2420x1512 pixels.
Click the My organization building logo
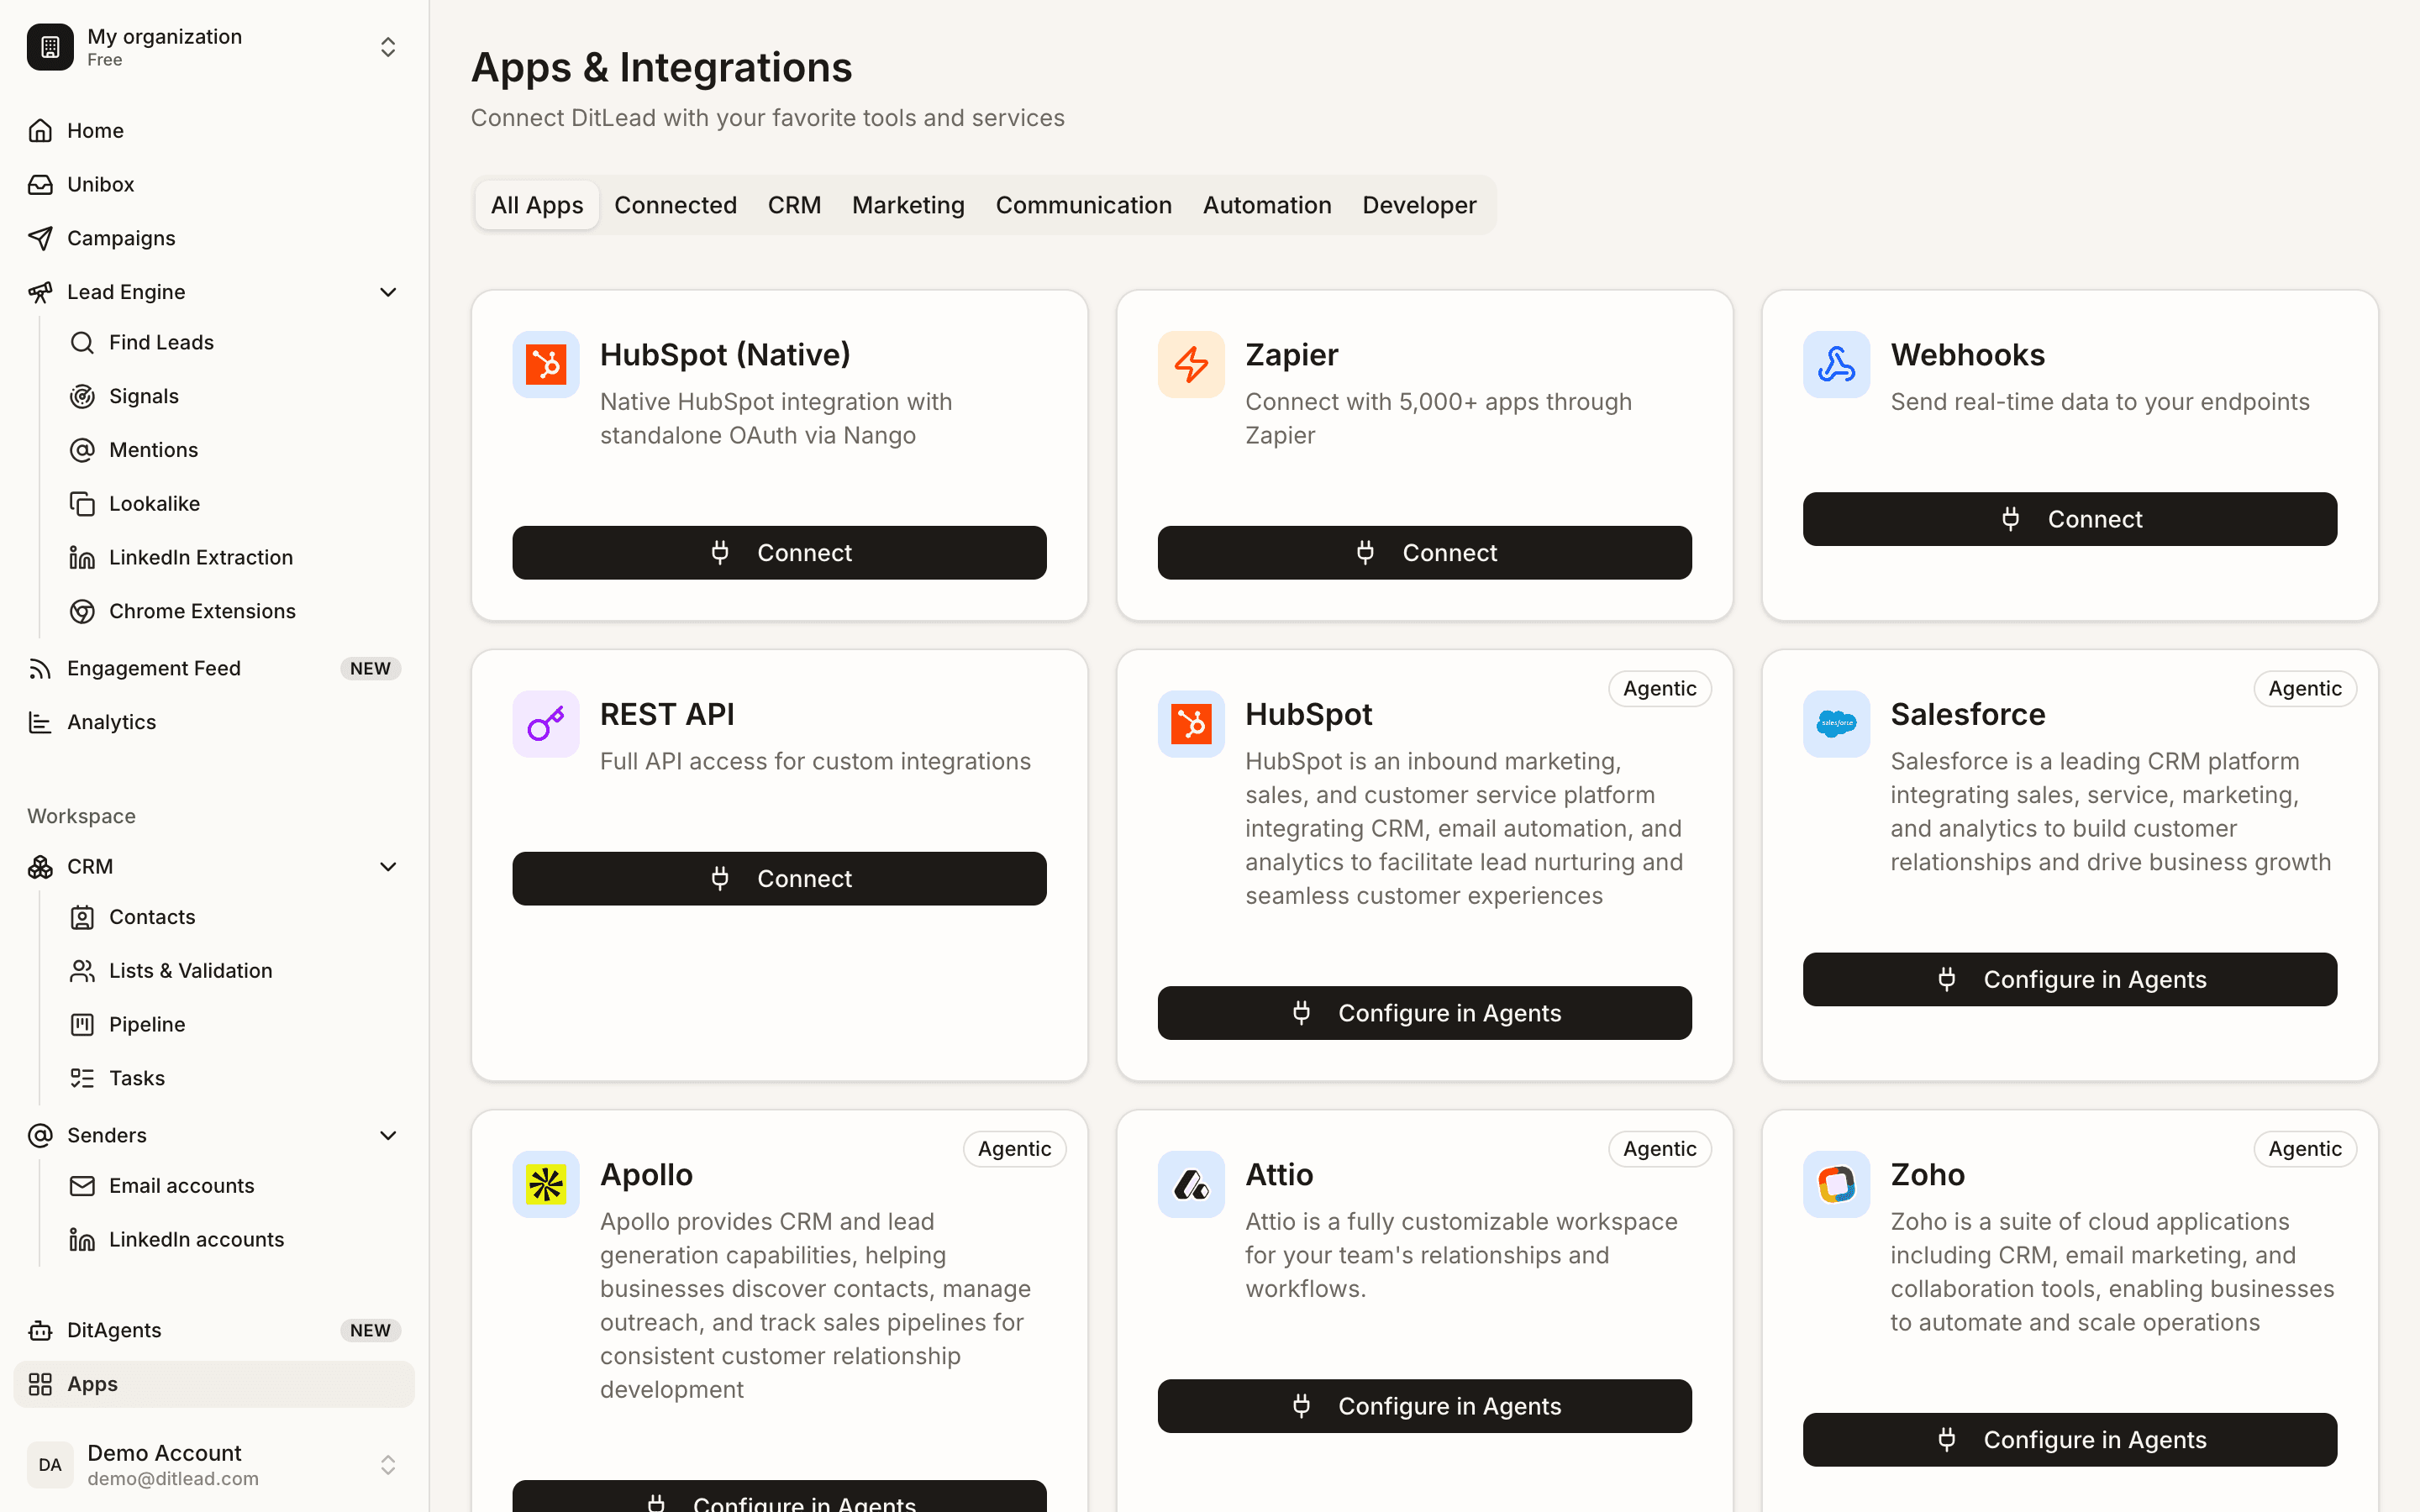pyautogui.click(x=50, y=47)
